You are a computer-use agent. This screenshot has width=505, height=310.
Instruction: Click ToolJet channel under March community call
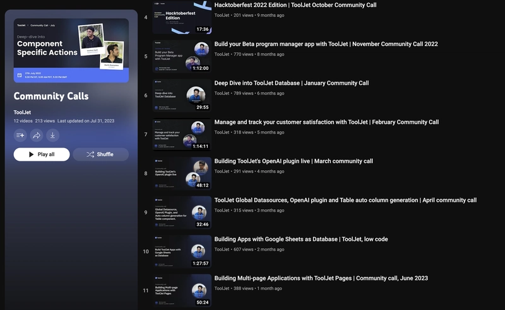(222, 171)
